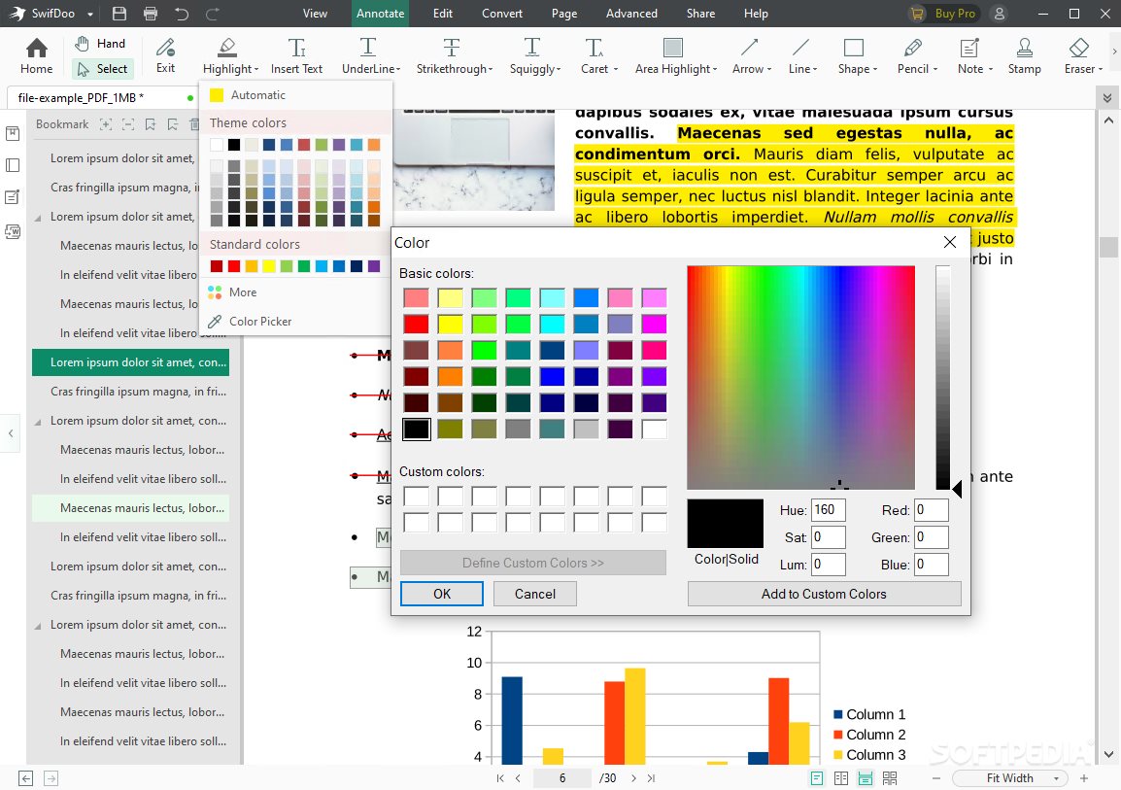
Task: Switch to two-page view icon
Action: 841,777
